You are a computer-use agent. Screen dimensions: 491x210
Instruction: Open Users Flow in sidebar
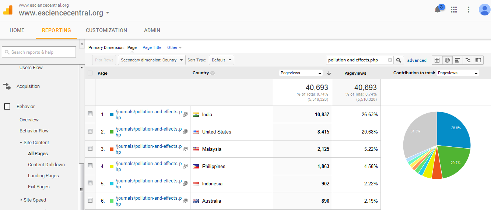31,68
